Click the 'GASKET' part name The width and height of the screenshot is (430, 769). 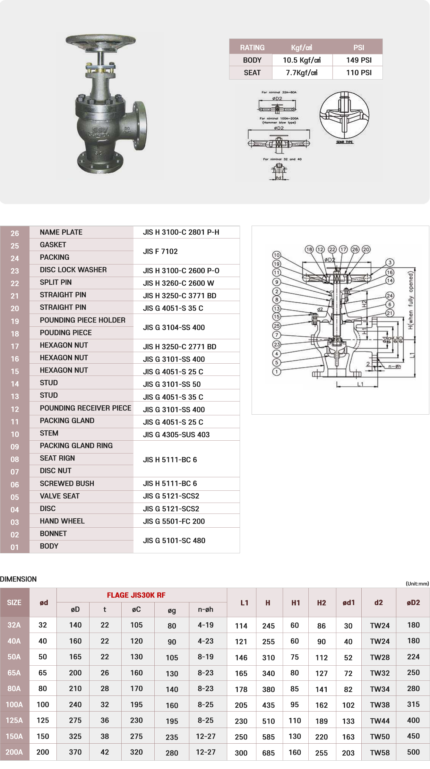pos(53,245)
